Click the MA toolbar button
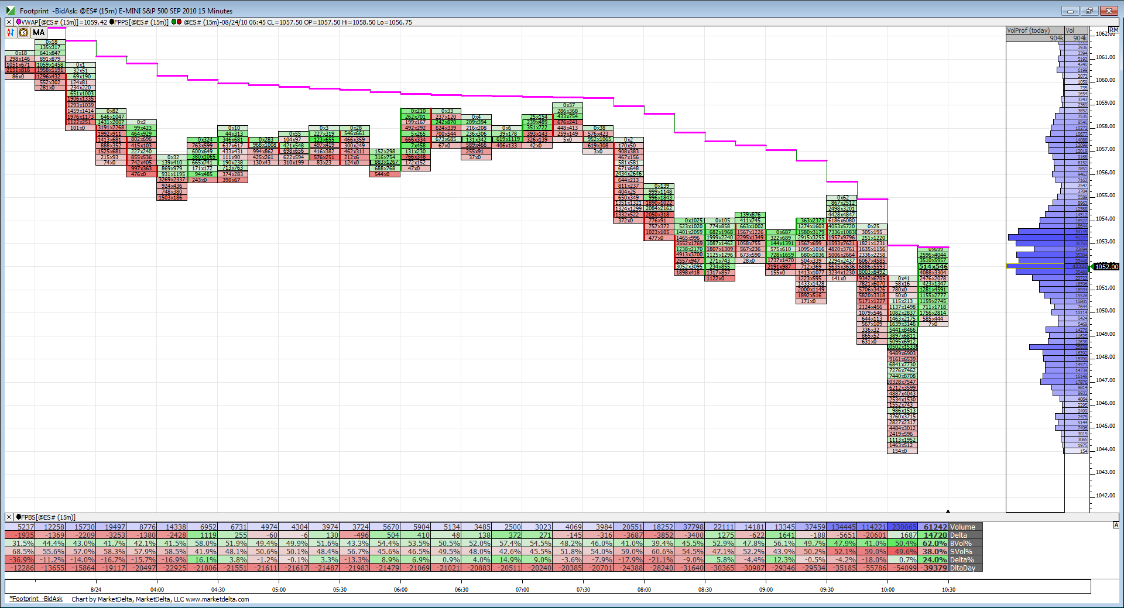 39,33
